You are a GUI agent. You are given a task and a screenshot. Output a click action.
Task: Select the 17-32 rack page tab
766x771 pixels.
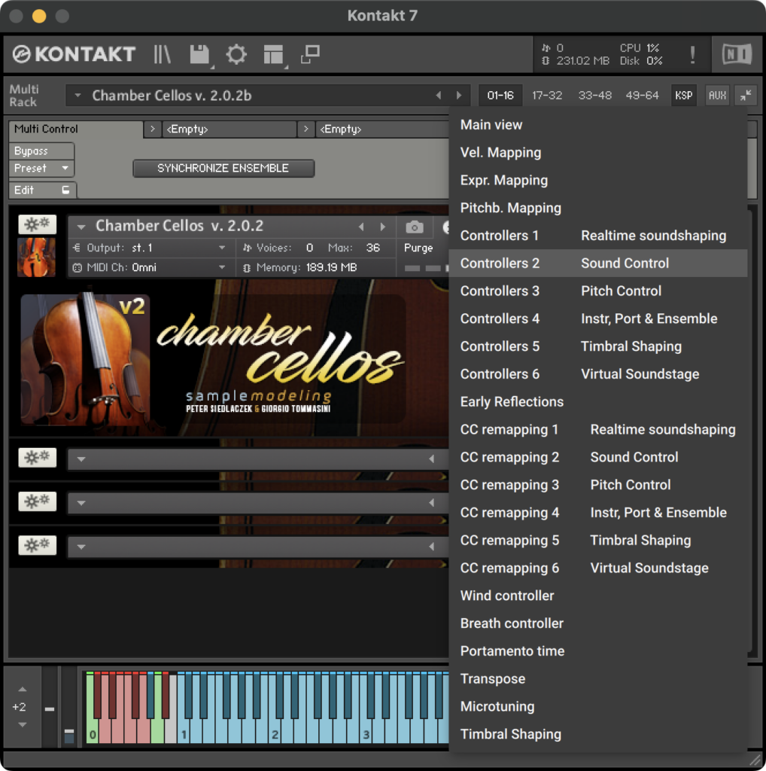pyautogui.click(x=547, y=96)
